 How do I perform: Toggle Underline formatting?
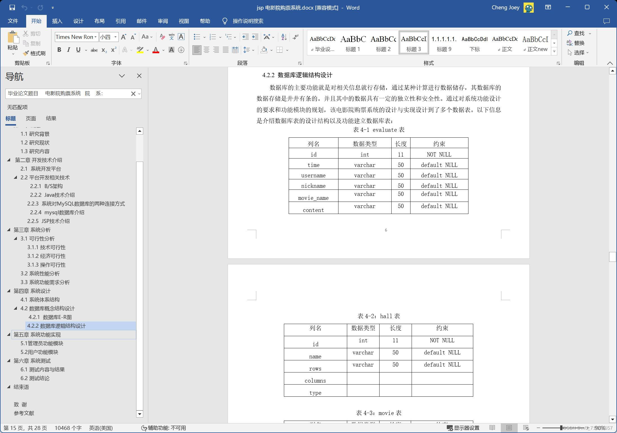point(78,50)
